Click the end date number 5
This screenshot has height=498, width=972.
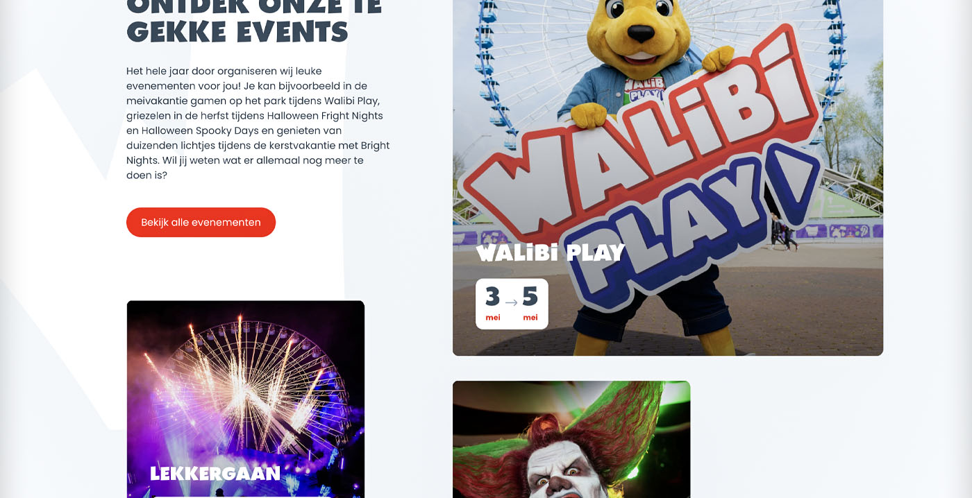[530, 297]
